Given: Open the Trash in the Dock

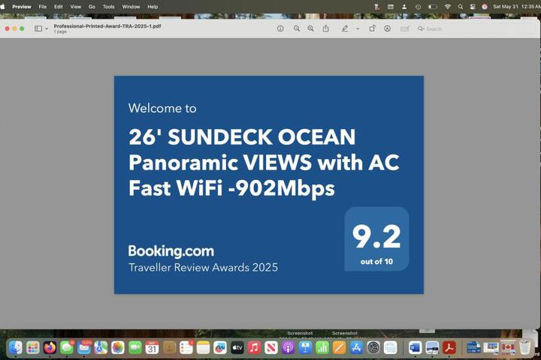Looking at the screenshot, I should 524,347.
